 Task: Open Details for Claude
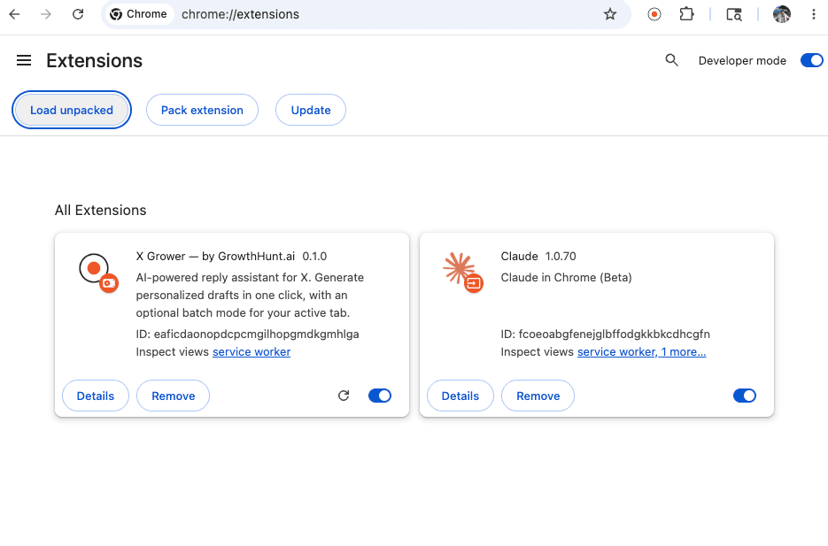[460, 396]
